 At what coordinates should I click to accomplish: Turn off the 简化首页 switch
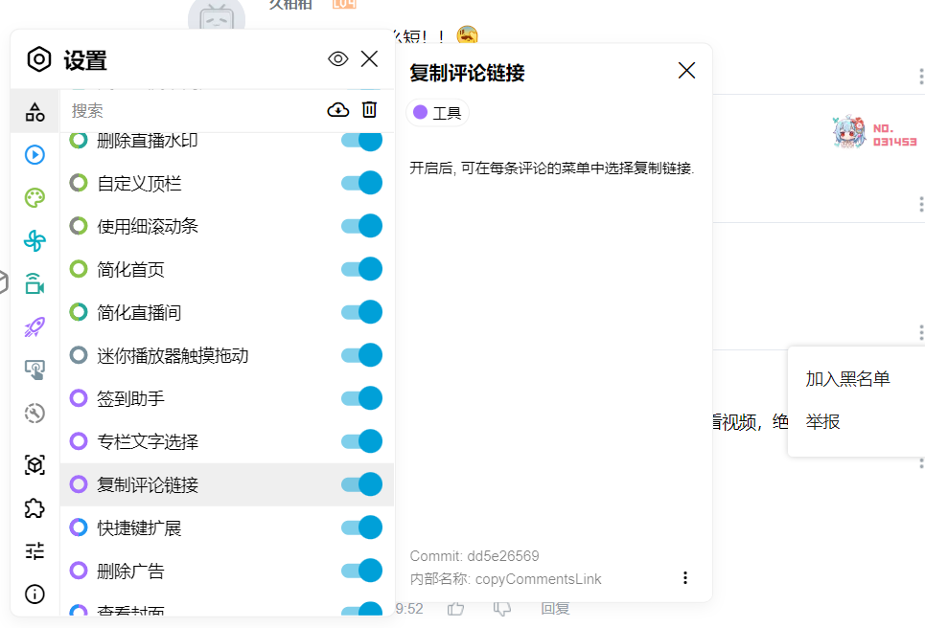tap(361, 269)
